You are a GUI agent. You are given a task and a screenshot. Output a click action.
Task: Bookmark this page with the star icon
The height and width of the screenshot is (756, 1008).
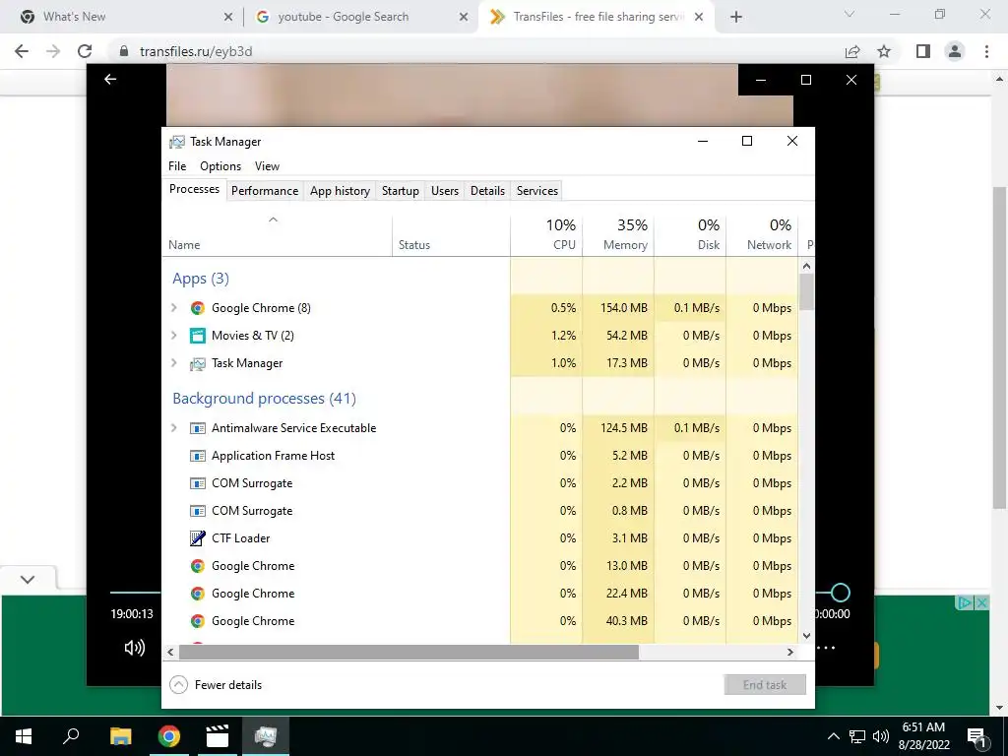tap(885, 51)
